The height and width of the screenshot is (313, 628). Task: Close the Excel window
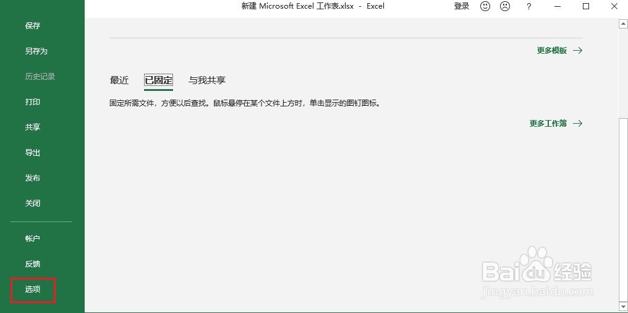[614, 6]
